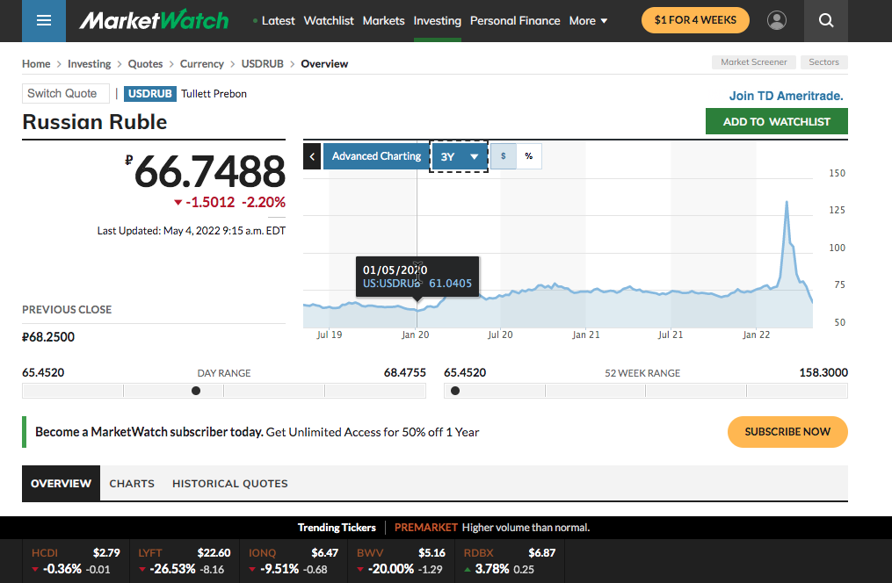Click the 52 week high 158.3000
The image size is (892, 583).
(x=823, y=373)
